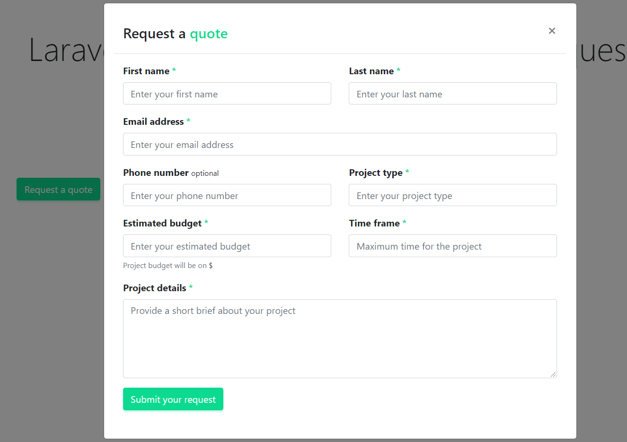Click the 'Project budget will be on $' hint text
The height and width of the screenshot is (442, 627).
(x=168, y=265)
